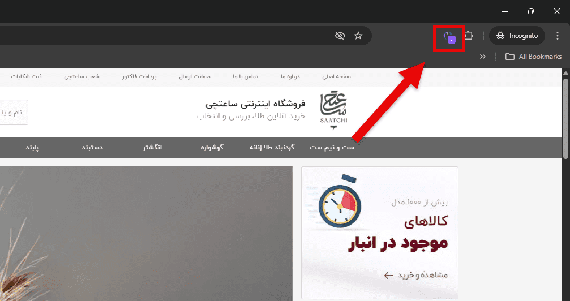Image resolution: width=570 pixels, height=301 pixels.
Task: Open Chrome's three-dot menu
Action: pos(558,36)
